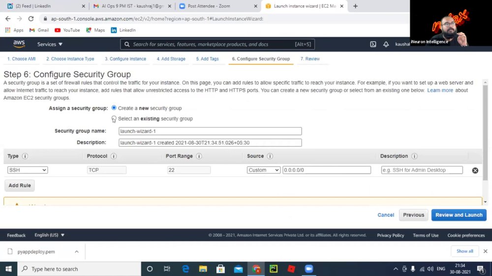The height and width of the screenshot is (276, 492).
Task: Click info icon beside Source column
Action: pos(270,156)
